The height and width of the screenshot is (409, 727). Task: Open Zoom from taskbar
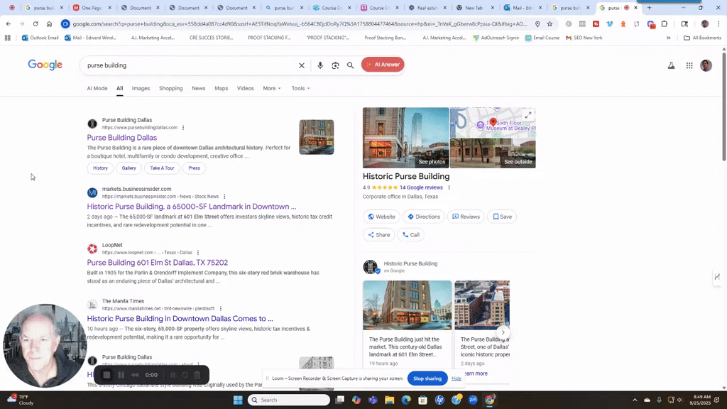[x=473, y=400]
